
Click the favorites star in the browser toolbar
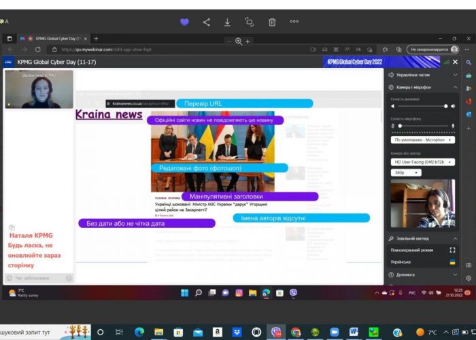click(x=386, y=50)
